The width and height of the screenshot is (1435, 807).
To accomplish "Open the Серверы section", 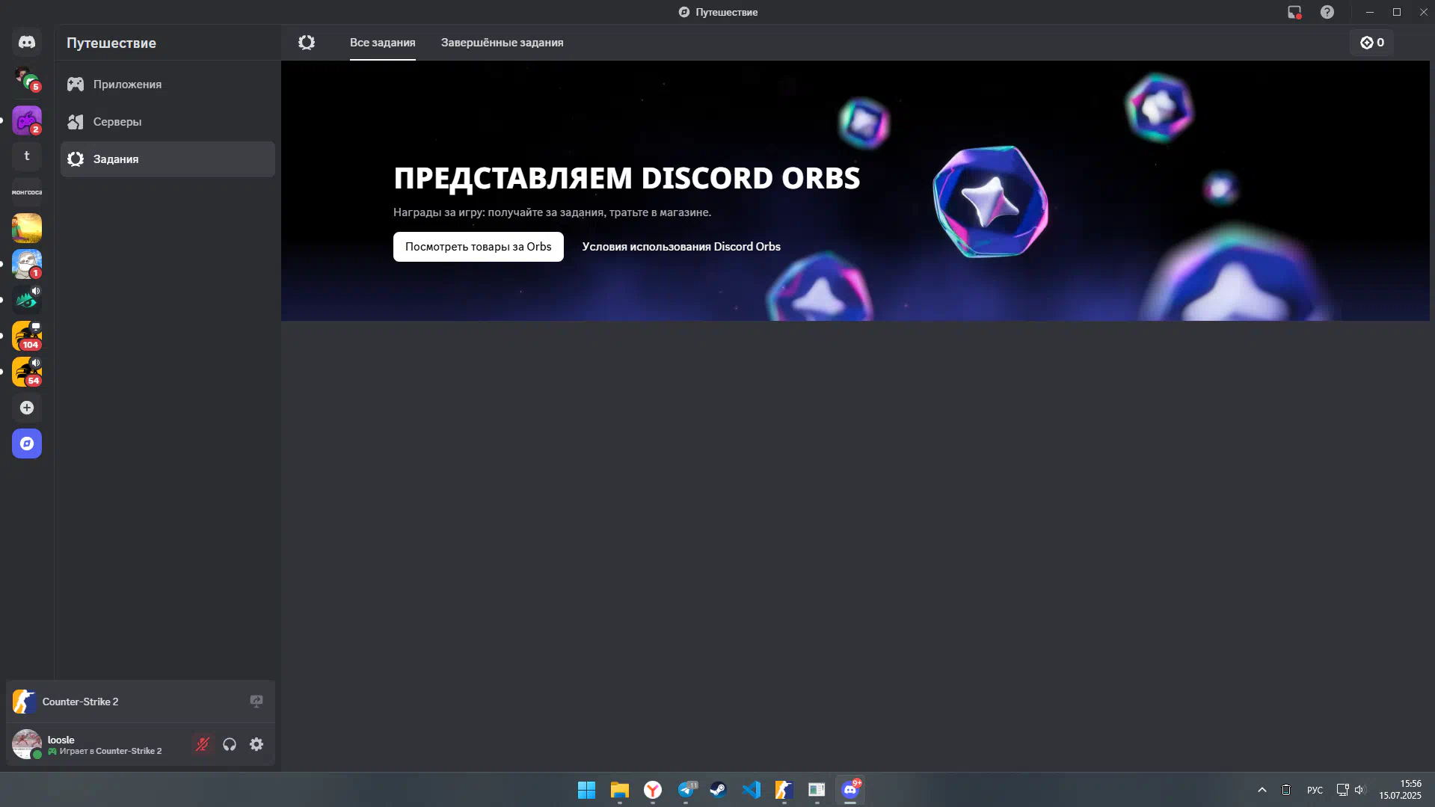I will 168,122.
